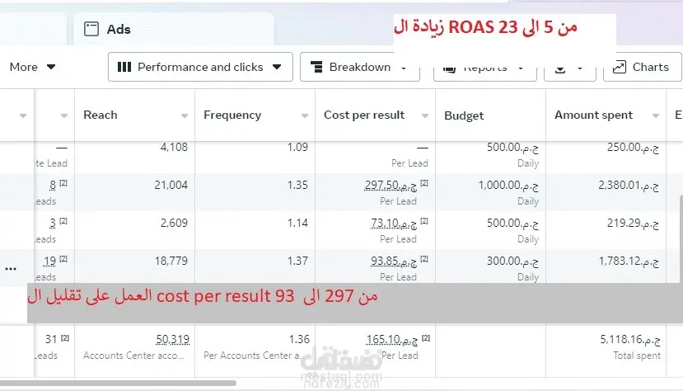
Task: Open Performance and clicks columns dropdown
Action: tap(200, 67)
